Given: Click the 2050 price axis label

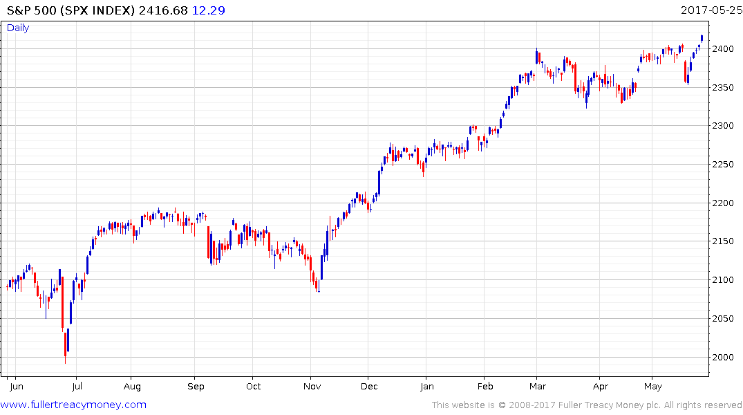Looking at the screenshot, I should coord(723,319).
